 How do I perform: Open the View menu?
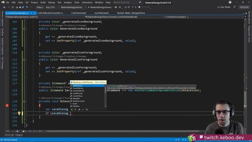(x=20, y=2)
